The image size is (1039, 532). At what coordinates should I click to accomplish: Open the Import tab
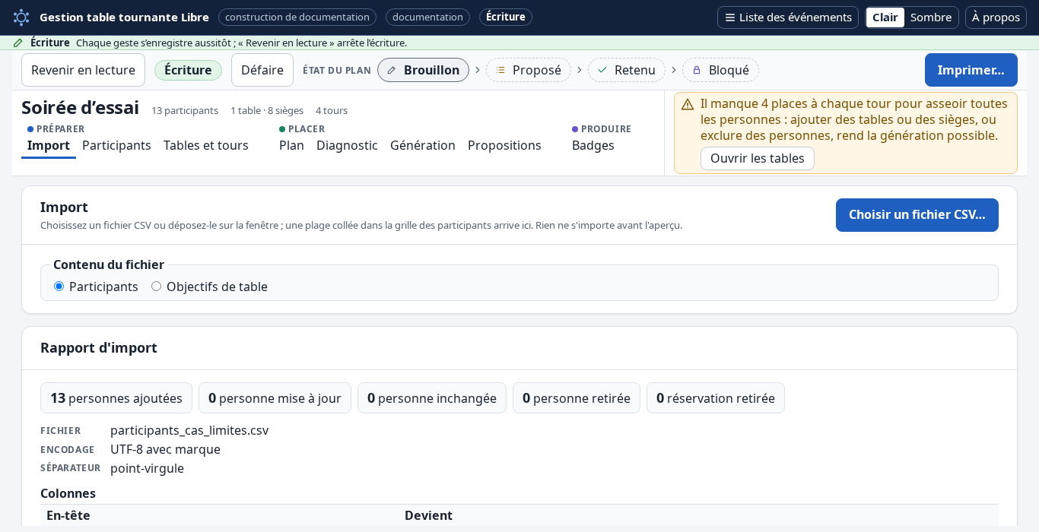(x=49, y=145)
